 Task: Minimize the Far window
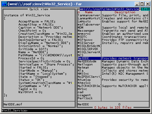pyautogui.click(x=137, y=4)
